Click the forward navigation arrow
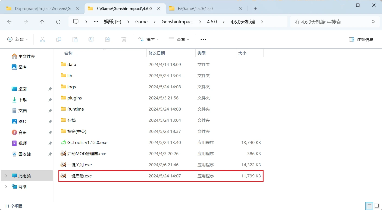382x210 pixels. click(26, 22)
